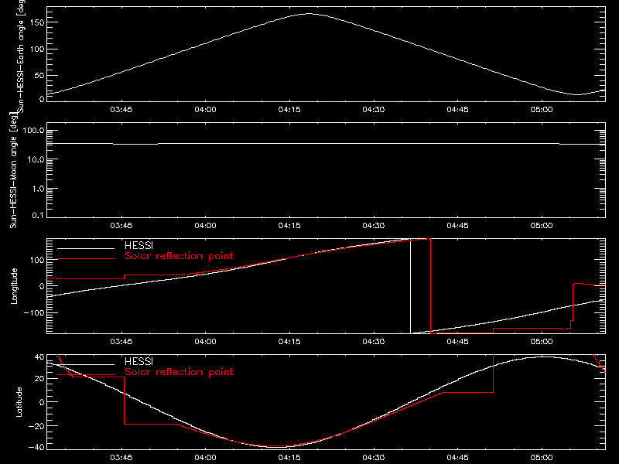This screenshot has height=464, width=619.
Task: Click the 'Sun-HESSI-Earth angle [deg]' axis label
Action: click(x=21, y=56)
